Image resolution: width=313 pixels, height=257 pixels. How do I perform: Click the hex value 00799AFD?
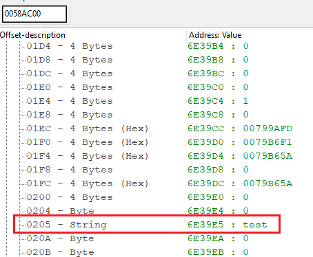tap(267, 128)
